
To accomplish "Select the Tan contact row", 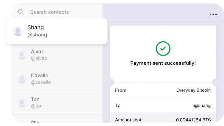I will 57,103.
